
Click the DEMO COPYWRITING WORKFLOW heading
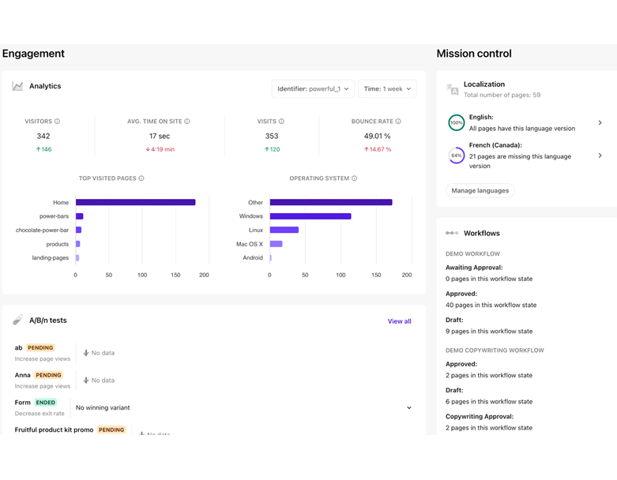tap(495, 351)
